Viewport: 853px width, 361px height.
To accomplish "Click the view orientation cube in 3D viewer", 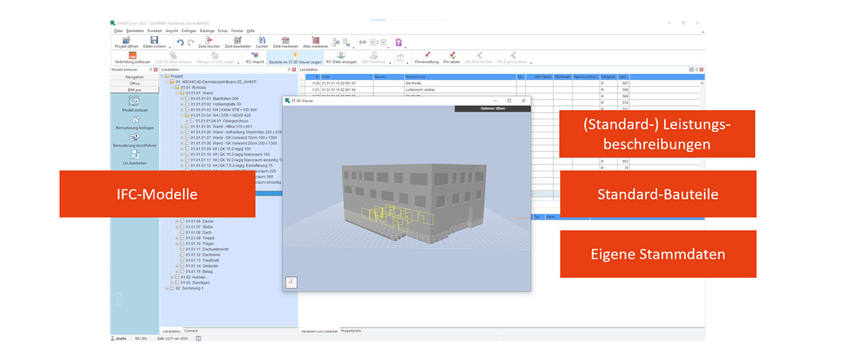I will (x=292, y=282).
